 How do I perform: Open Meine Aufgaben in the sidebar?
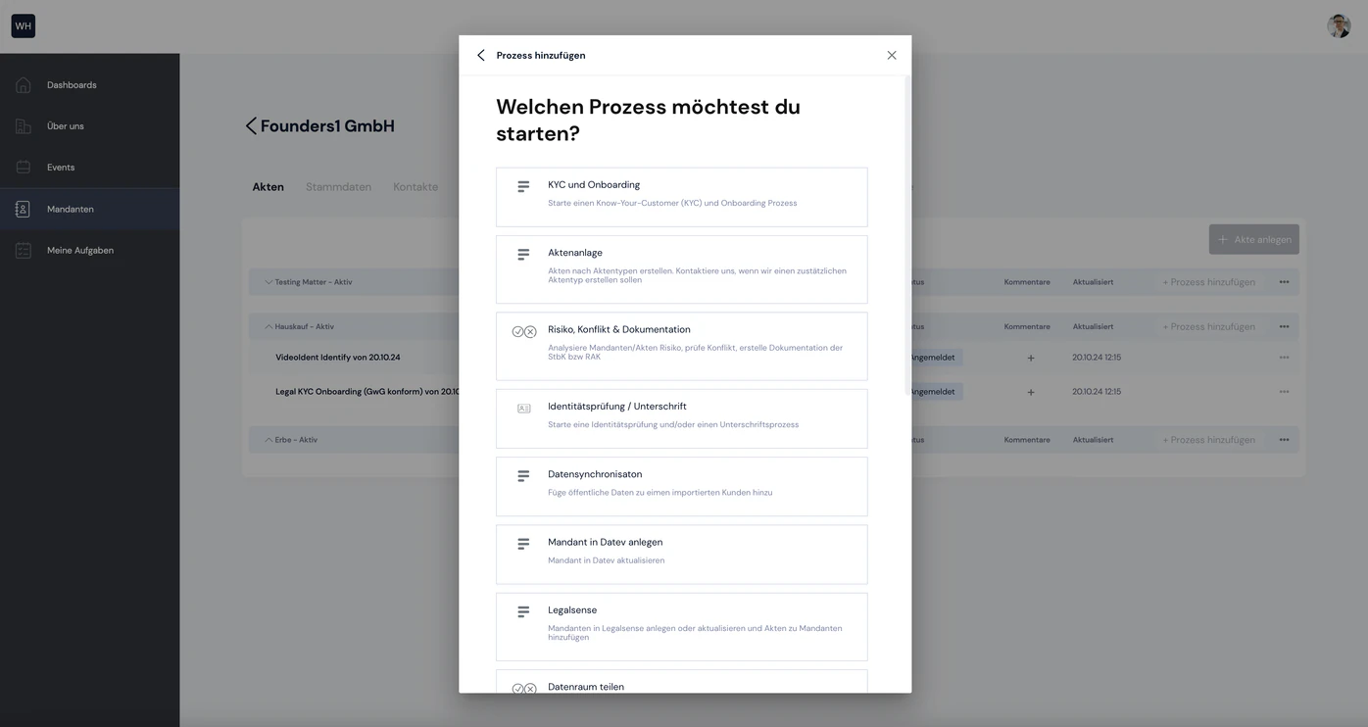click(x=89, y=251)
